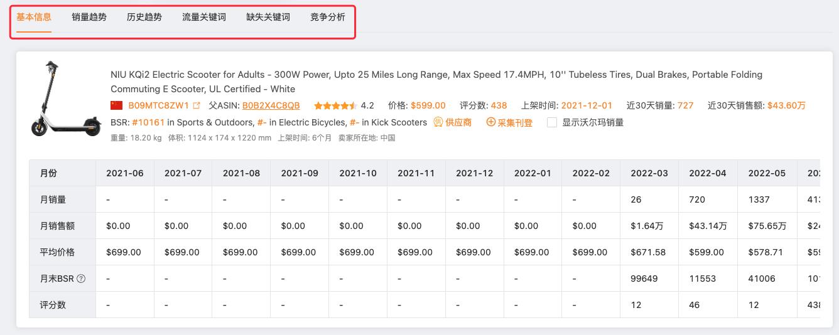Click month-end BSR value 99649
Screen dimensions: 839x335
[644, 279]
